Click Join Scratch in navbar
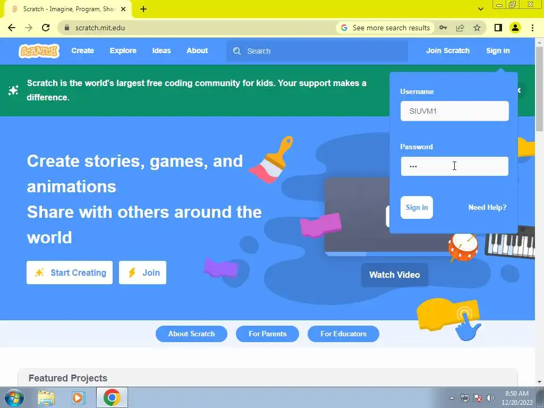 coord(447,50)
